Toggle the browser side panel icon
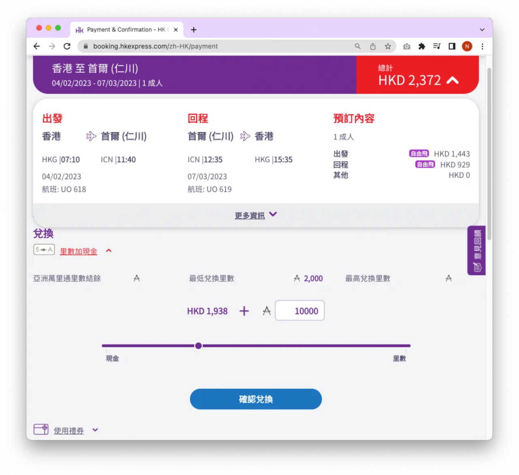 (x=452, y=46)
